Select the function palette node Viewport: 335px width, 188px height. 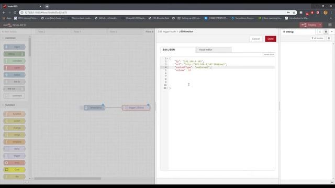coord(15,114)
